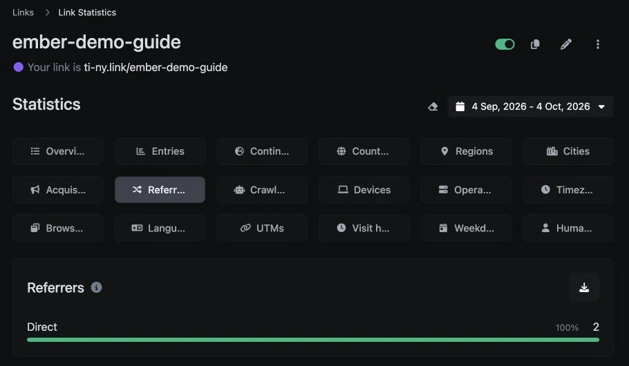This screenshot has width=629, height=366.
Task: Click the purple dot beside link URL
Action: tap(19, 67)
